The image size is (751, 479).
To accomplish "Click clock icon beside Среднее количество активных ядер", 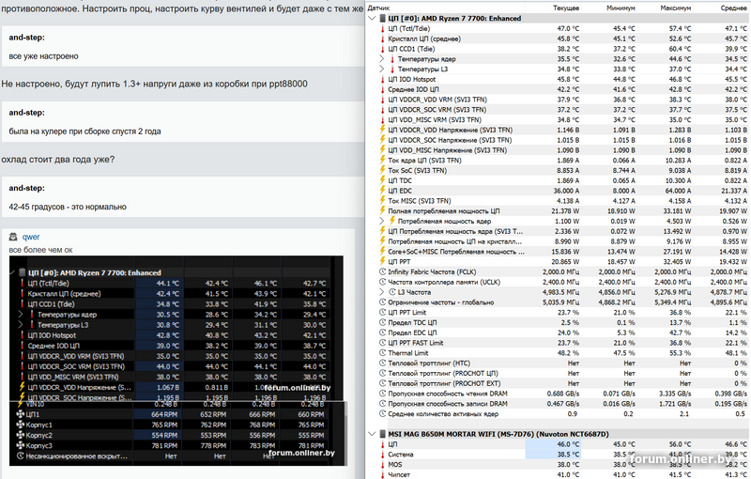I will click(x=382, y=413).
